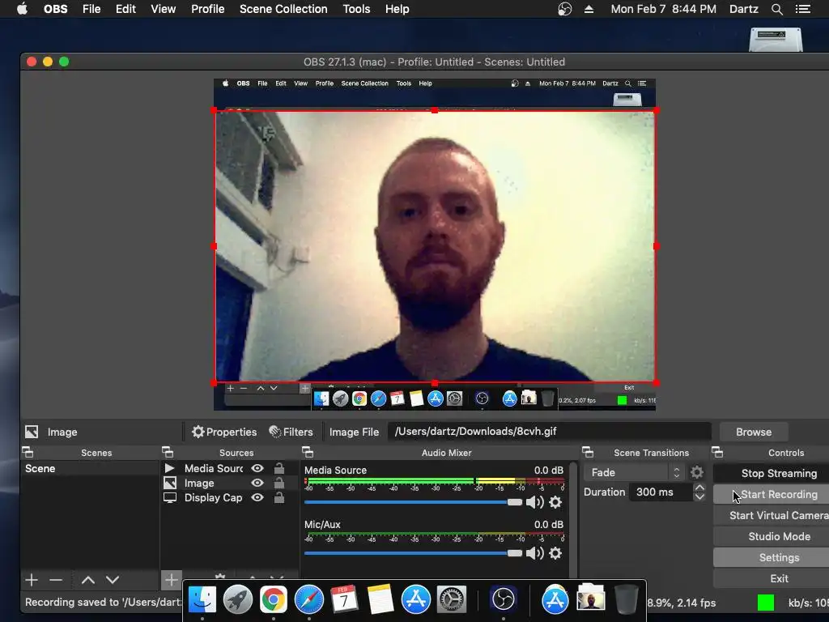
Task: Hide the Display Capture source eye icon
Action: coord(257,498)
